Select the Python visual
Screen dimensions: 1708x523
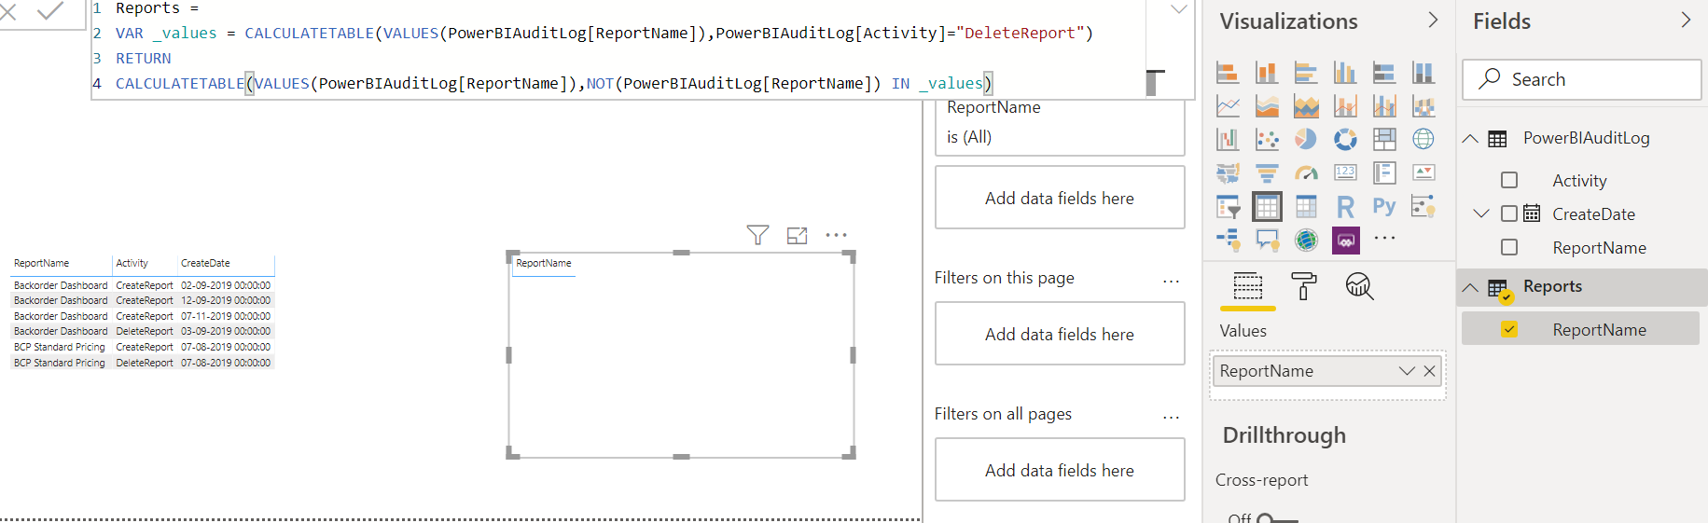click(x=1384, y=206)
